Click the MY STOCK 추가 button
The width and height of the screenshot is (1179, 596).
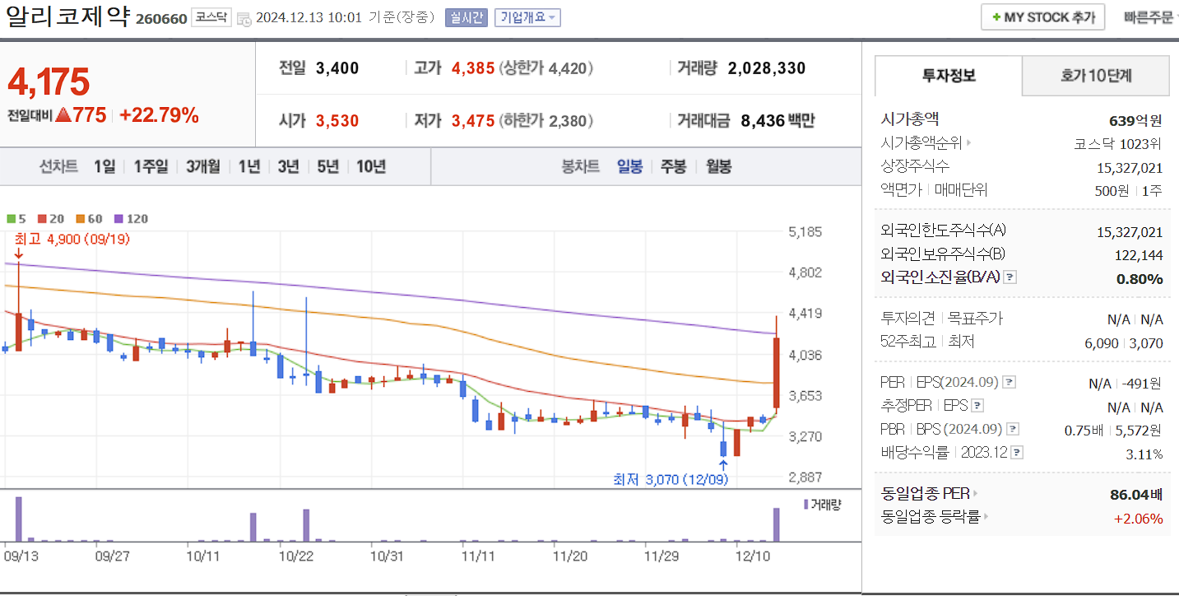(x=1042, y=16)
